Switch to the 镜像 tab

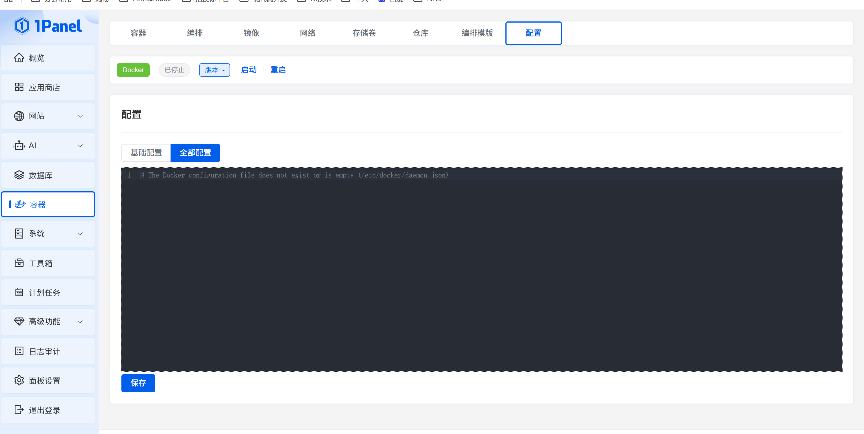pyautogui.click(x=251, y=33)
